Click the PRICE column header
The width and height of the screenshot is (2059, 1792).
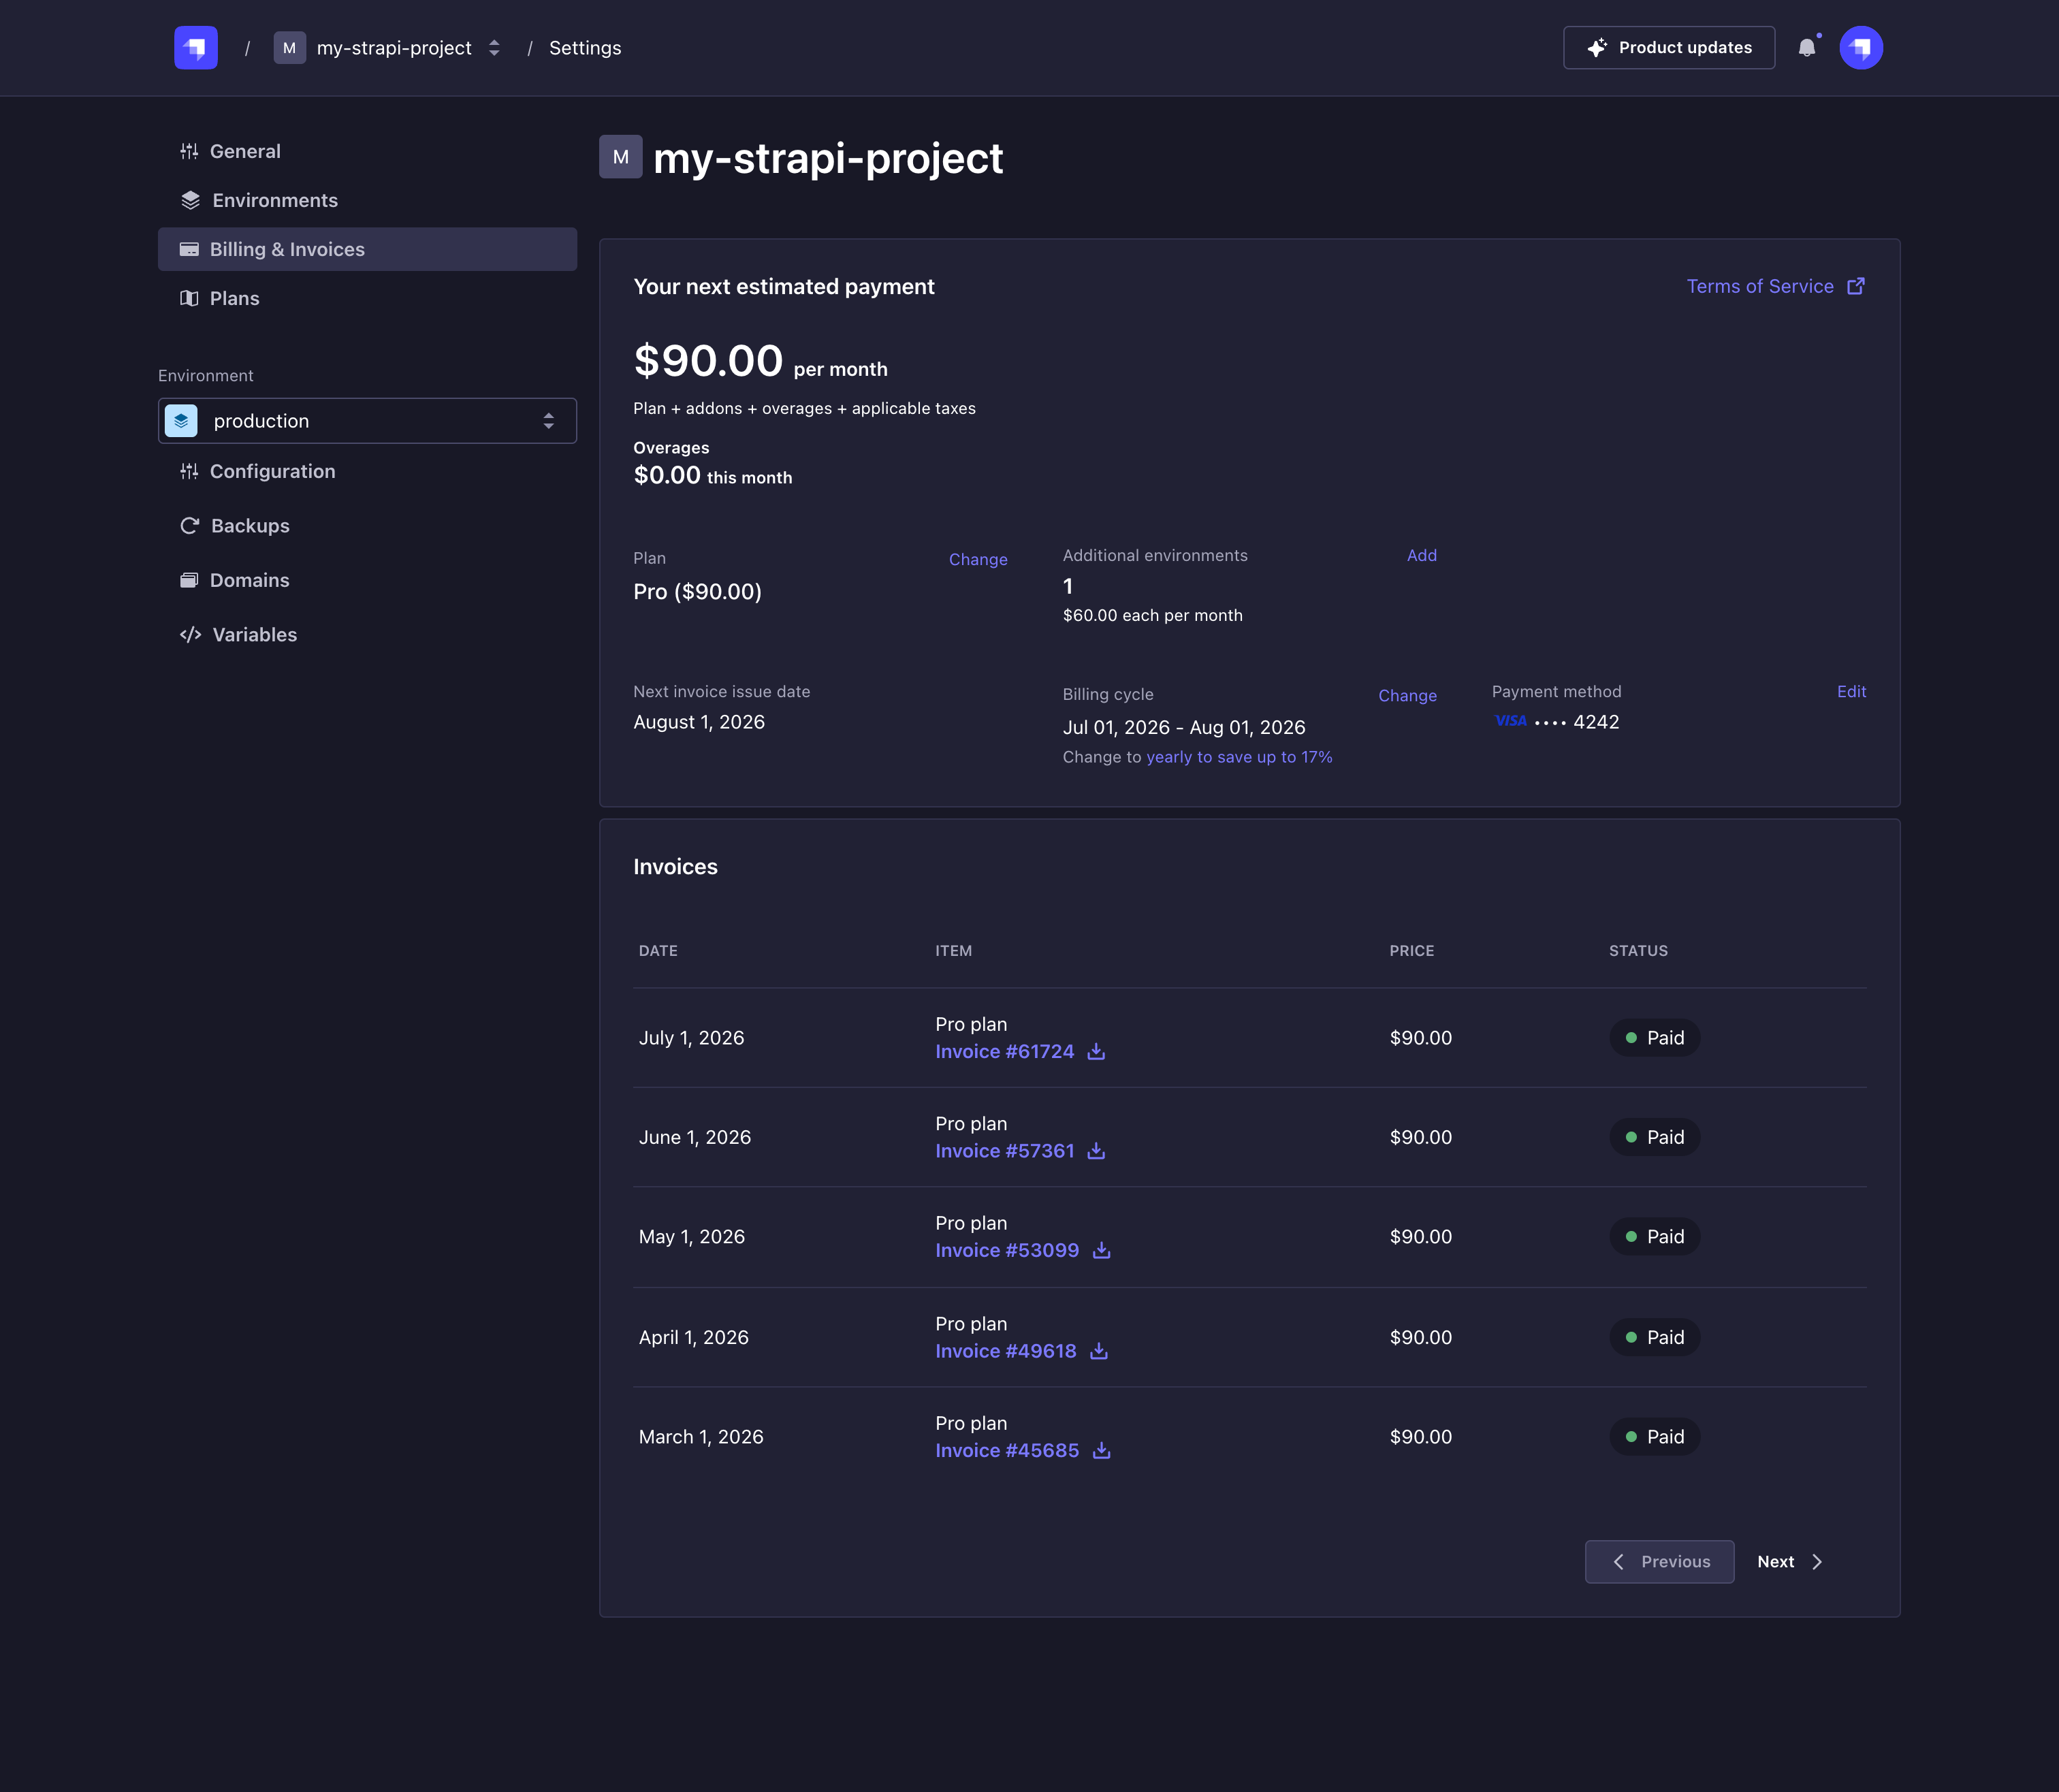(1411, 951)
